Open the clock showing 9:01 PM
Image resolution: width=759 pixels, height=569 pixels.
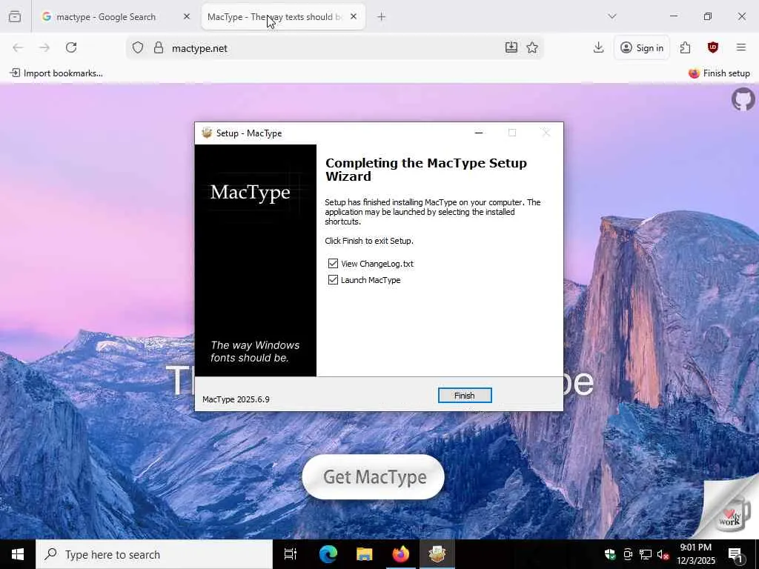click(x=695, y=554)
